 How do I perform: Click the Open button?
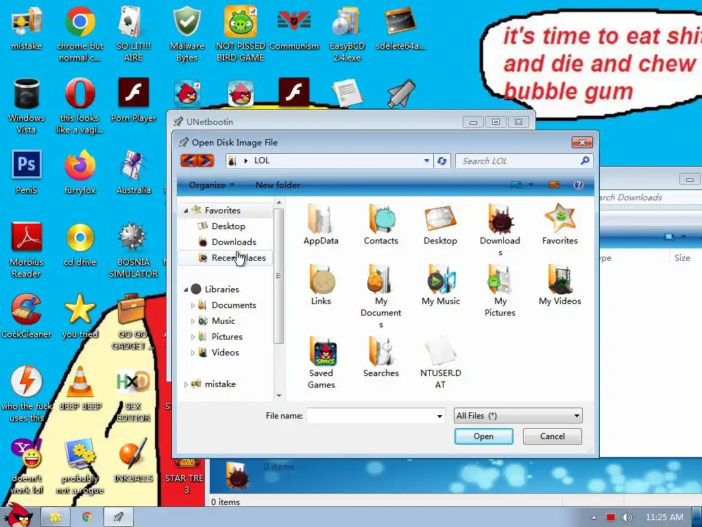(483, 436)
